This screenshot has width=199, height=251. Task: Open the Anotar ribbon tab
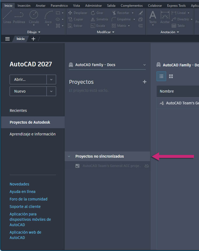coord(41,6)
